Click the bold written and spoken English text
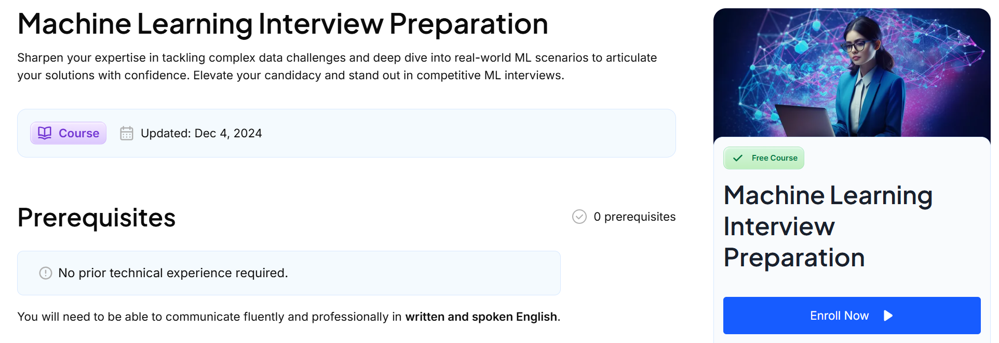 tap(481, 317)
